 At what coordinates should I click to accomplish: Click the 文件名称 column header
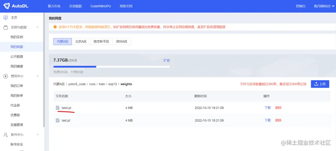(x=62, y=96)
